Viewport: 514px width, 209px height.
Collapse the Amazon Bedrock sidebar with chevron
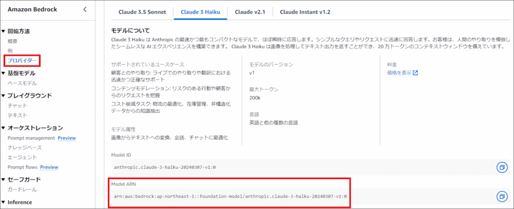(85, 10)
